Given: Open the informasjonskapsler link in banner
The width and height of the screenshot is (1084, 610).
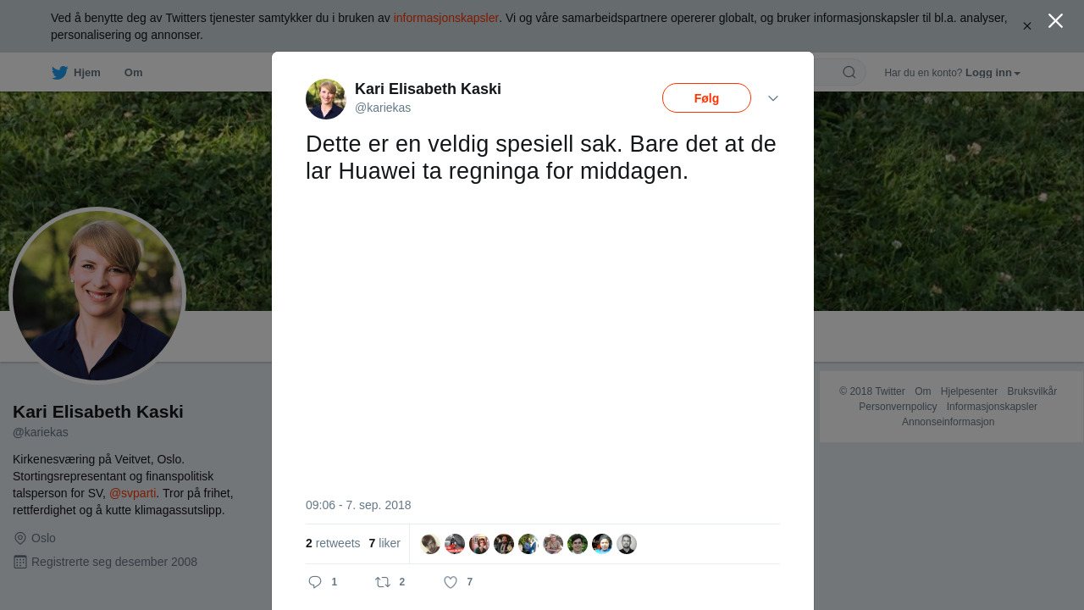Looking at the screenshot, I should coord(446,18).
